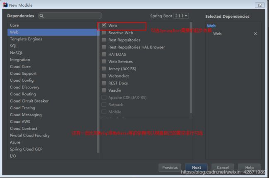This screenshot has height=178, width=269.
Task: Click the search magnifier icon in Dependencies
Action: [41, 16]
